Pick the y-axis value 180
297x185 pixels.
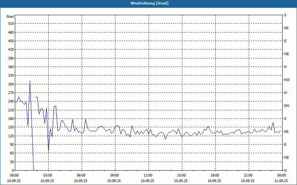11,119
